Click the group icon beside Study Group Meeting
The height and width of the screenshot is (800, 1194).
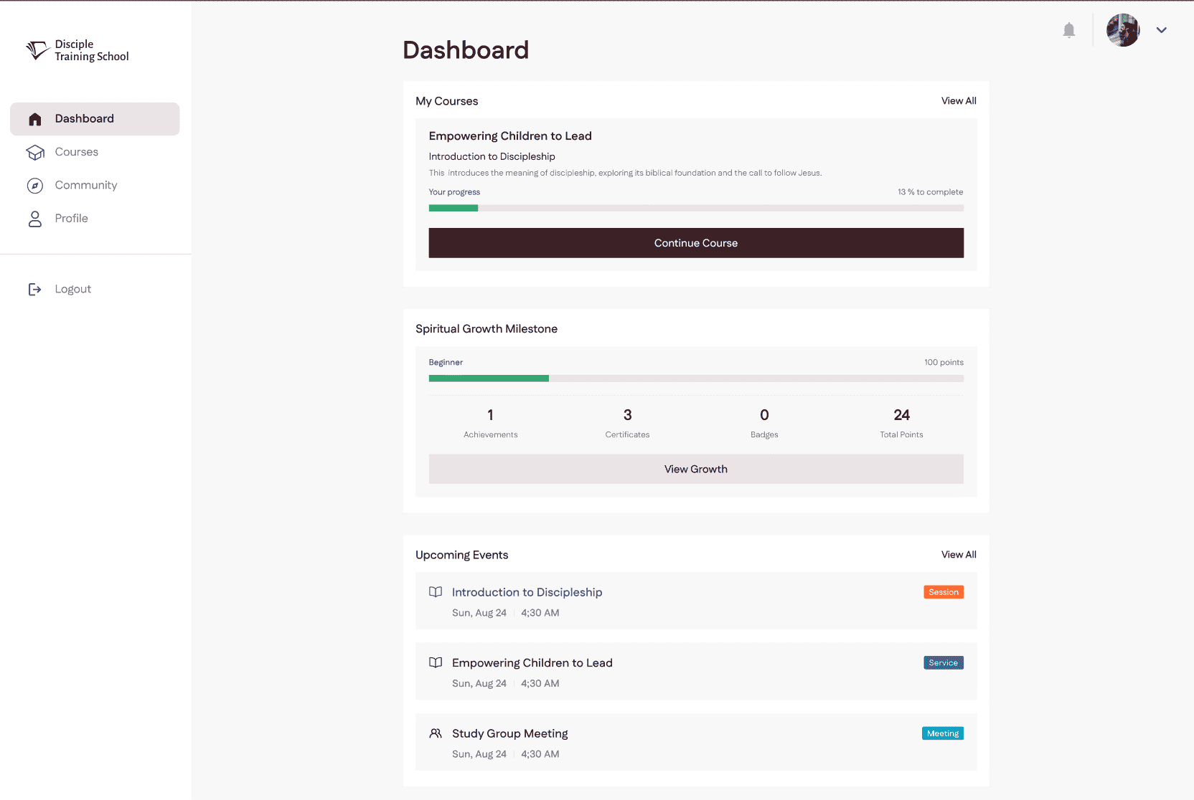(x=436, y=733)
